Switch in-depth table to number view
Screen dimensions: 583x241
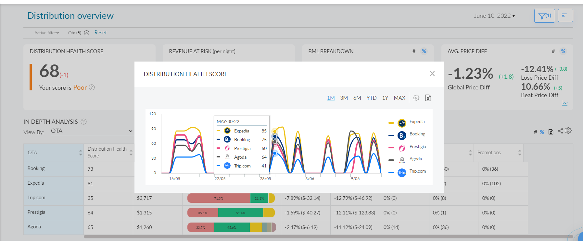[535, 132]
